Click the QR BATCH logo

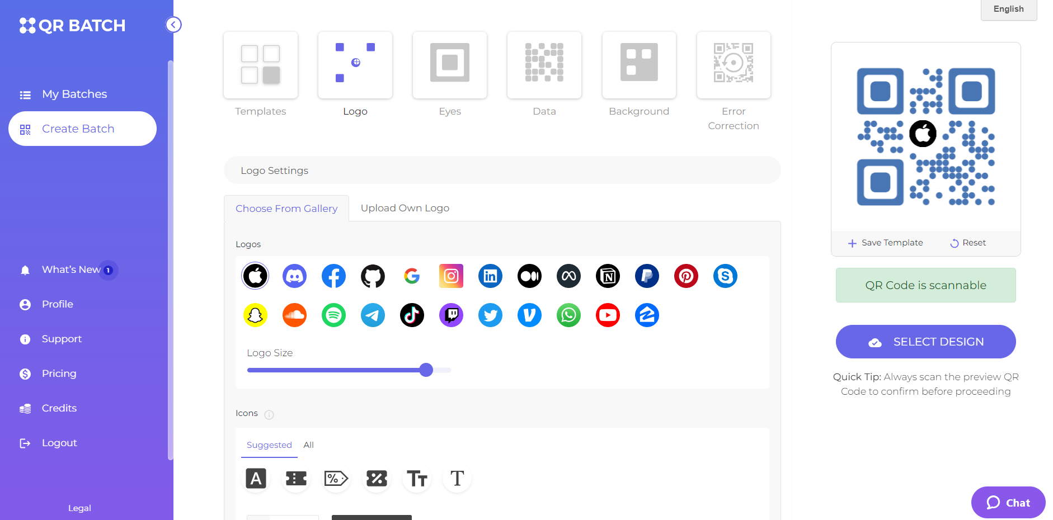point(72,26)
